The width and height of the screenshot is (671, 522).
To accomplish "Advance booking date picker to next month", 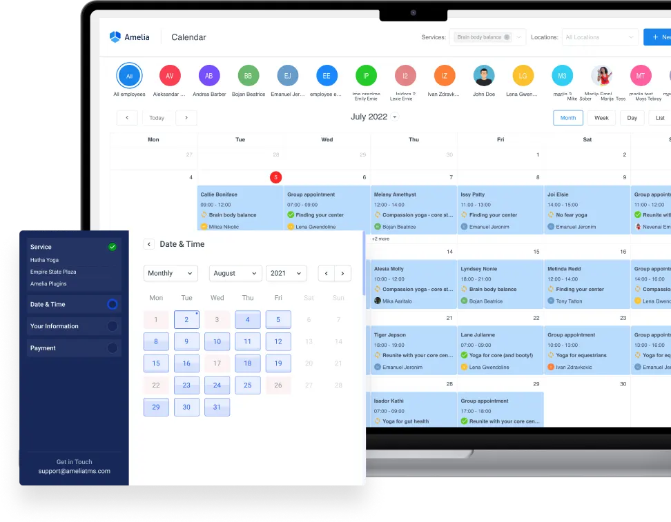I will tap(343, 274).
